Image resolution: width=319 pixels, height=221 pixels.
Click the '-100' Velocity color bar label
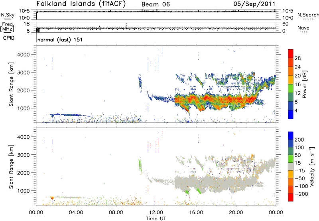coord(301,186)
